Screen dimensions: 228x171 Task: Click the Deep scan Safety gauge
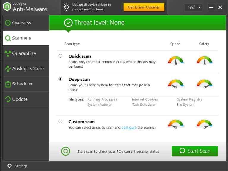point(204,84)
